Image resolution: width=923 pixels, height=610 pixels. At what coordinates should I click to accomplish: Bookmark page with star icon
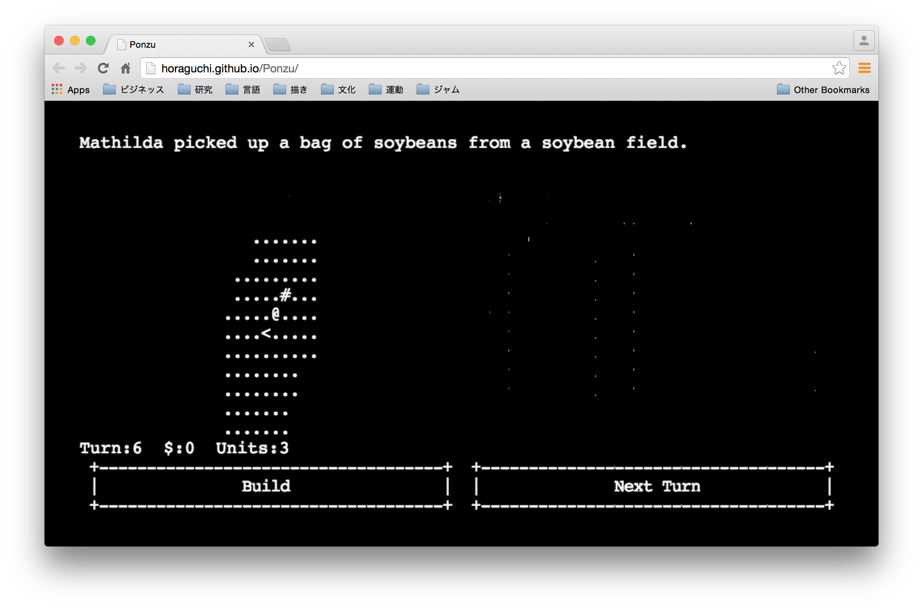[839, 68]
